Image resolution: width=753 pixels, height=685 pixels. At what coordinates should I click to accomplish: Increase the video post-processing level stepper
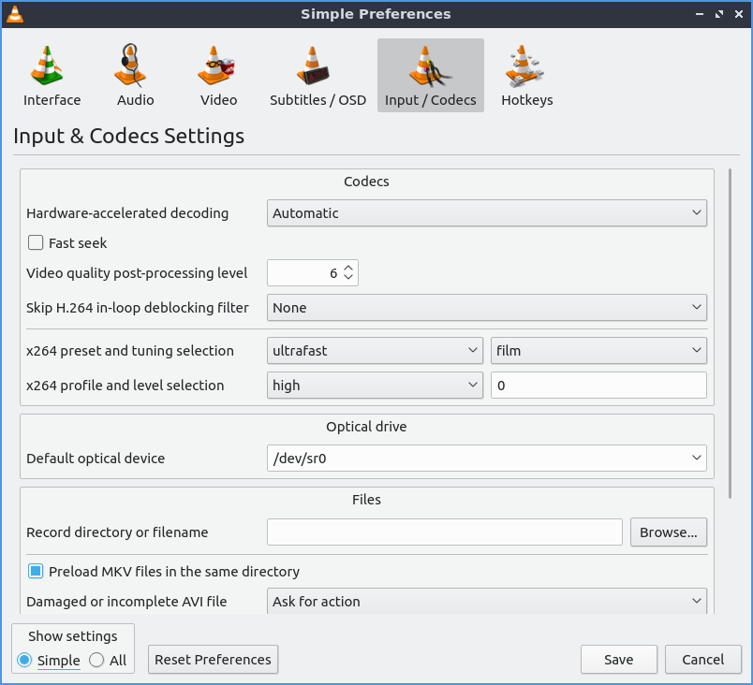(x=348, y=269)
